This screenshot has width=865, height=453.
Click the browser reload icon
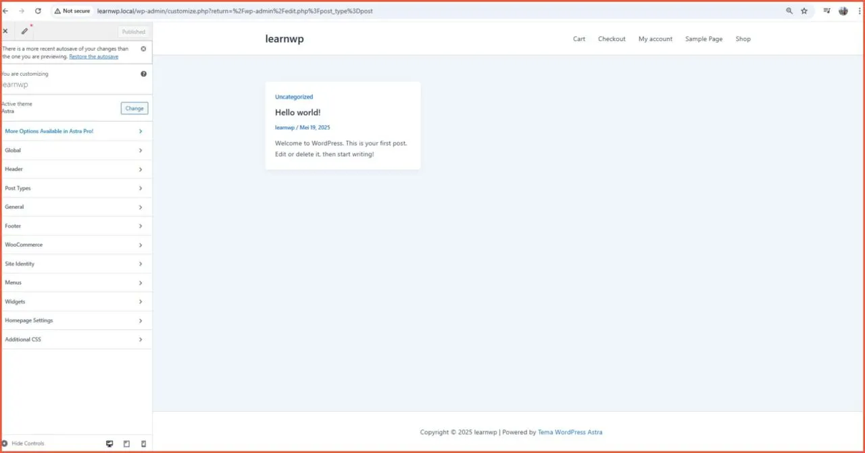coord(38,11)
